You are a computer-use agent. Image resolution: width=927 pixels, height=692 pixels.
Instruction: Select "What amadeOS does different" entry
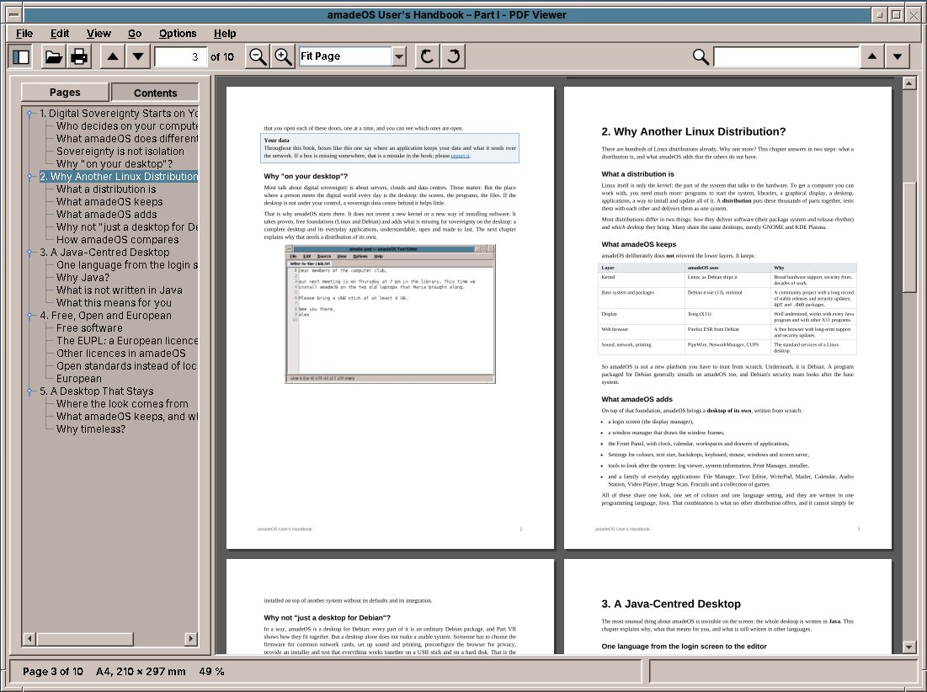click(127, 138)
